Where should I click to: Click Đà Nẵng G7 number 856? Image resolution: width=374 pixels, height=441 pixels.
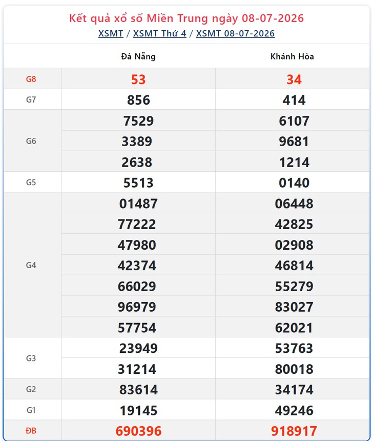(x=138, y=100)
